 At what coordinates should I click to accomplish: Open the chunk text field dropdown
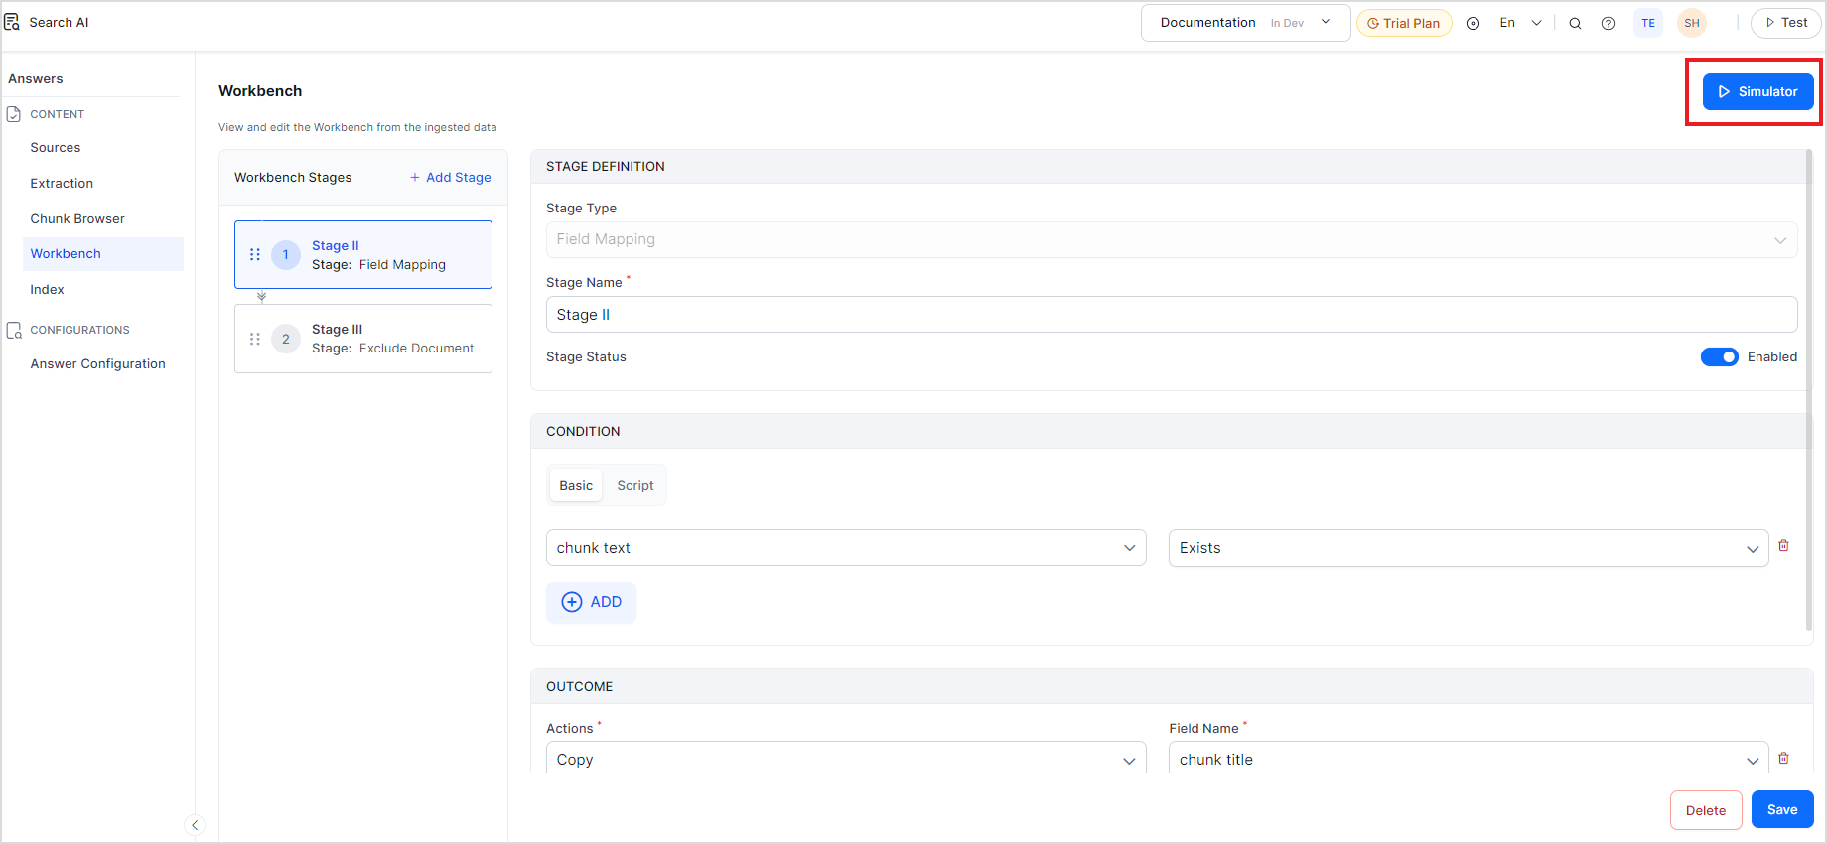pyautogui.click(x=845, y=548)
